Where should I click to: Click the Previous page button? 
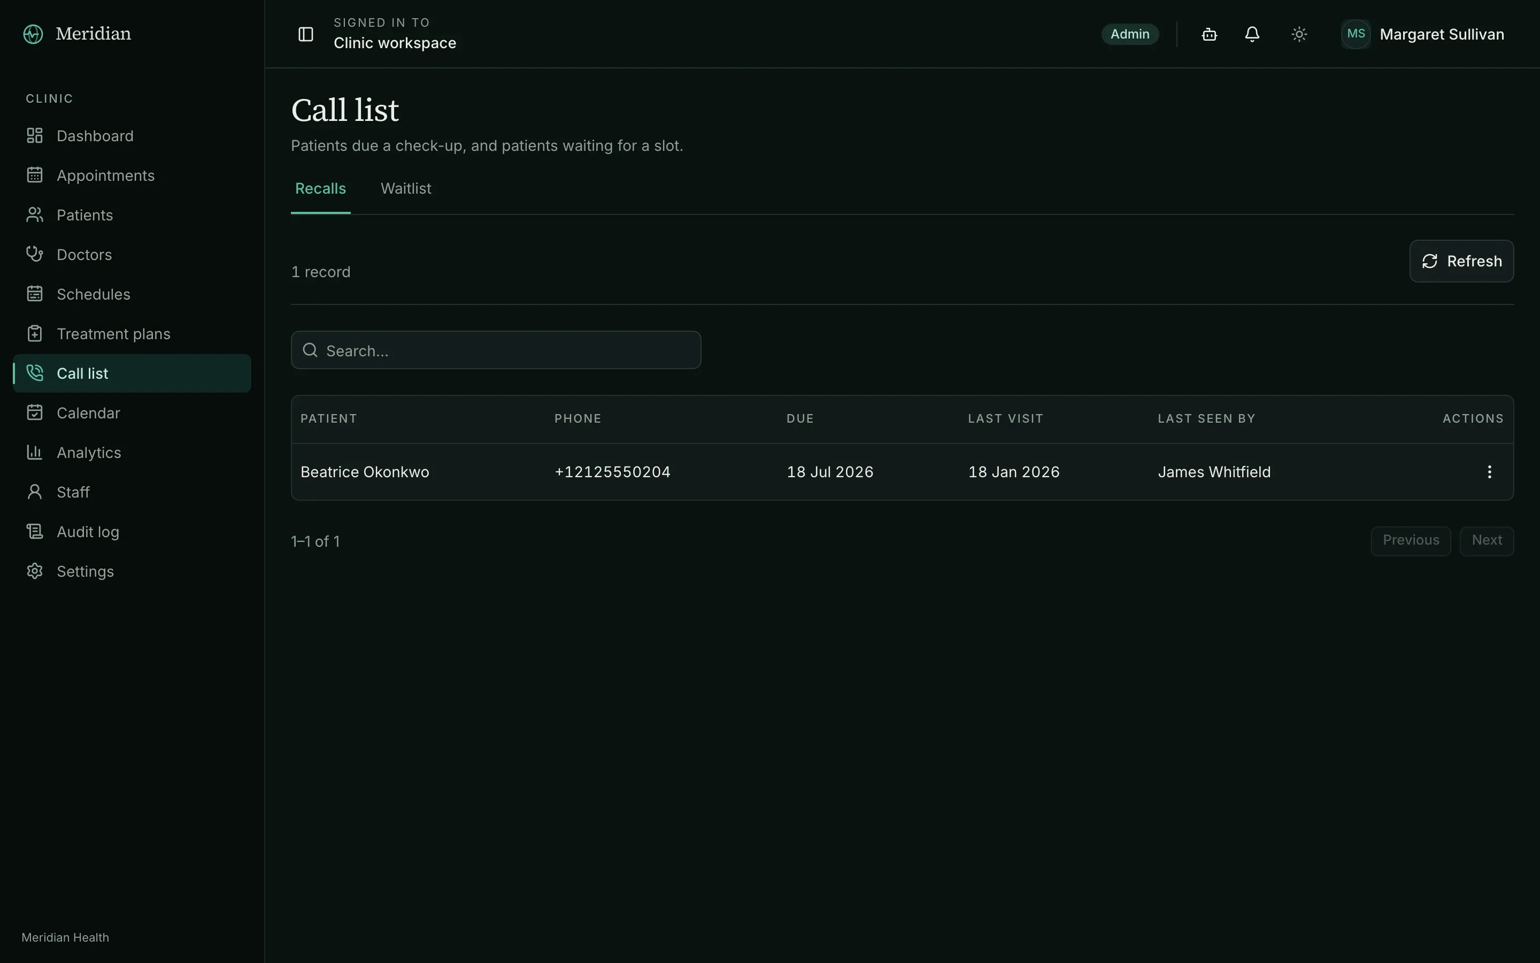point(1410,541)
